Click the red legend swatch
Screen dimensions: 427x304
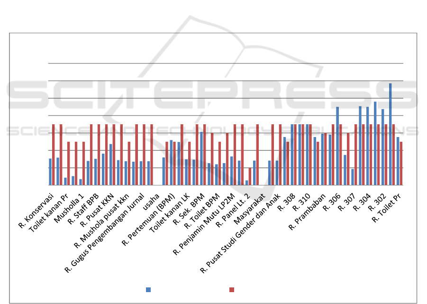click(232, 290)
